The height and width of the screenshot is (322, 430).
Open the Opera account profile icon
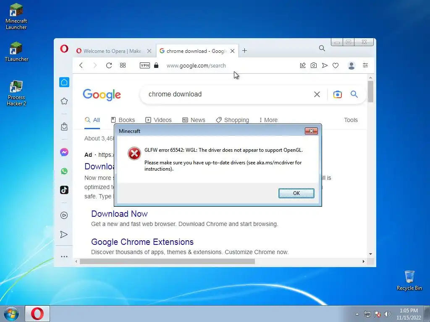pos(351,65)
